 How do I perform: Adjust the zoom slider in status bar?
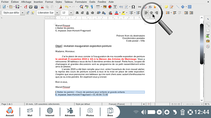pyautogui.click(x=193, y=104)
